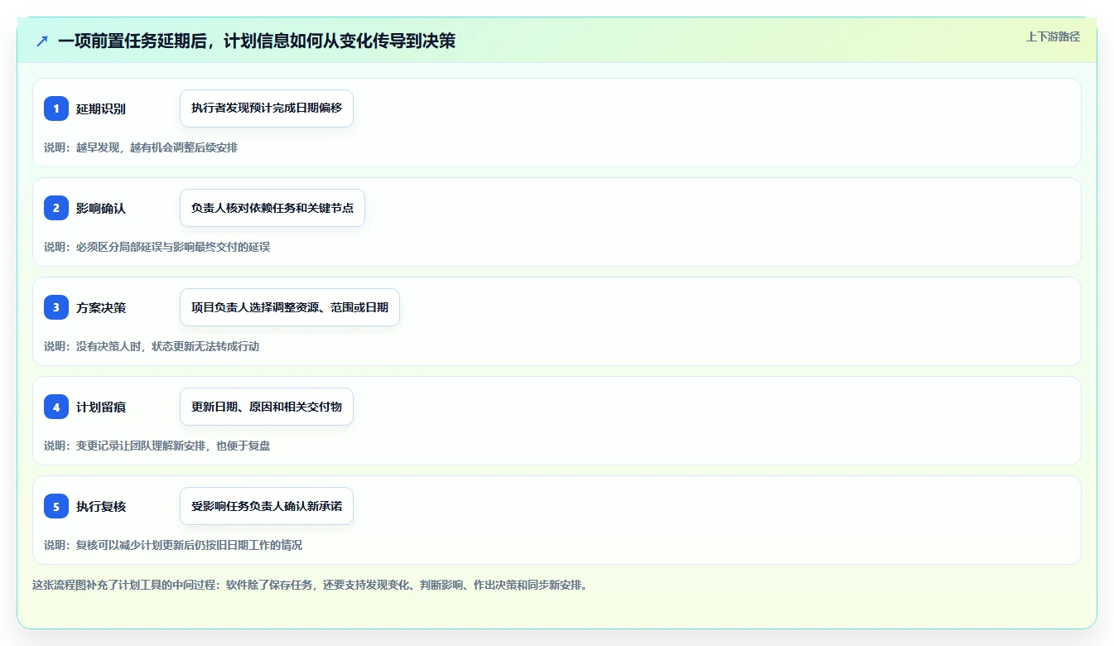The height and width of the screenshot is (646, 1114).
Task: Click the 延期识别 step label
Action: (x=101, y=109)
